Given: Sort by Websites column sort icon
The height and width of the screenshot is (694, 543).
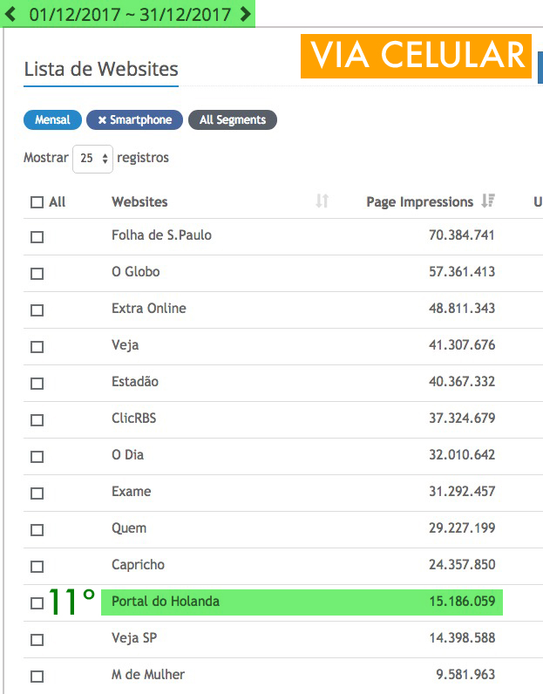Looking at the screenshot, I should [322, 201].
